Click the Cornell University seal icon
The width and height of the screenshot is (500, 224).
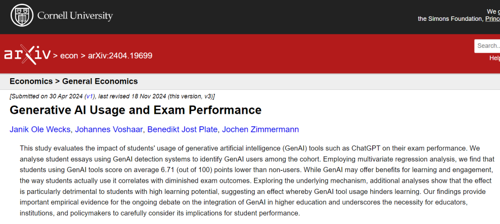tap(22, 16)
